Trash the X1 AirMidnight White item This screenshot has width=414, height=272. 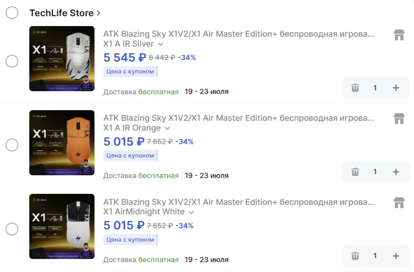pyautogui.click(x=355, y=255)
